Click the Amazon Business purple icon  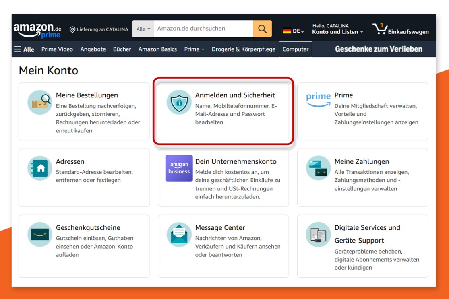(x=179, y=168)
